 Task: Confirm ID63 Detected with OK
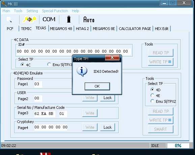coord(97,86)
